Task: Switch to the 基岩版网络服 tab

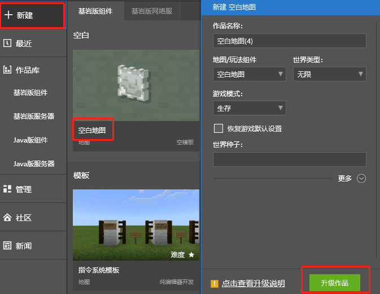Action: 152,11
